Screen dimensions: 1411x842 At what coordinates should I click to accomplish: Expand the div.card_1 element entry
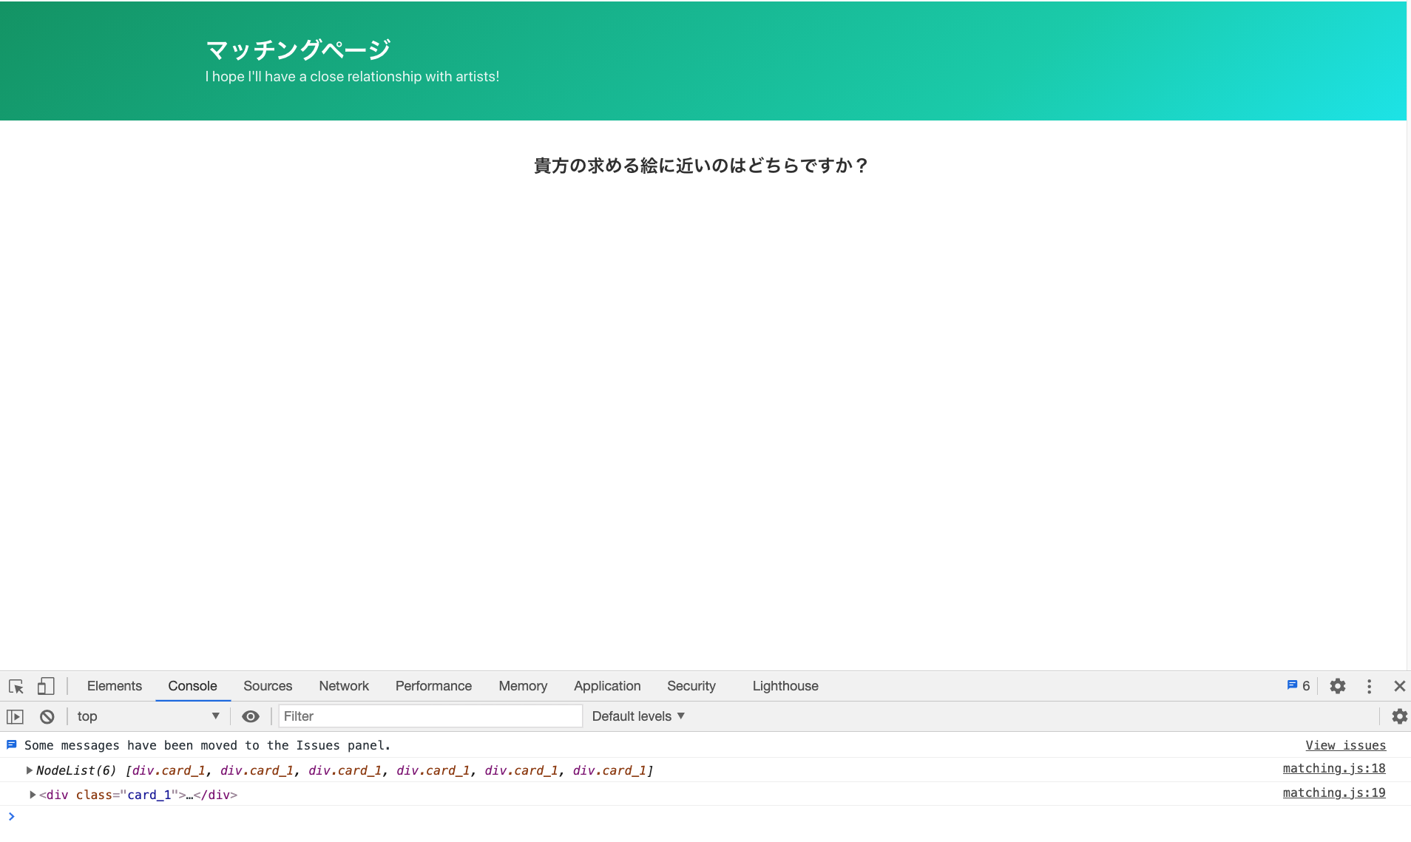(33, 794)
